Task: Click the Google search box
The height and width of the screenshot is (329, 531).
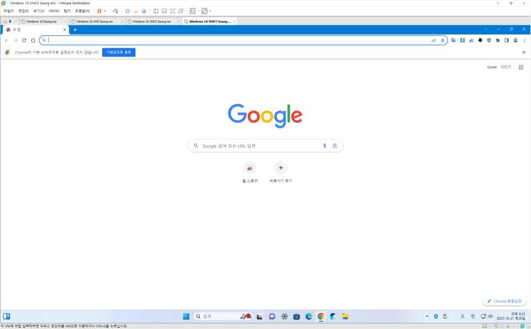Action: pyautogui.click(x=265, y=146)
